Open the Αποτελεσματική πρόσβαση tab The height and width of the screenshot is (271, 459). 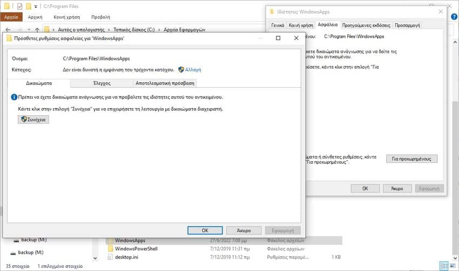coord(165,83)
